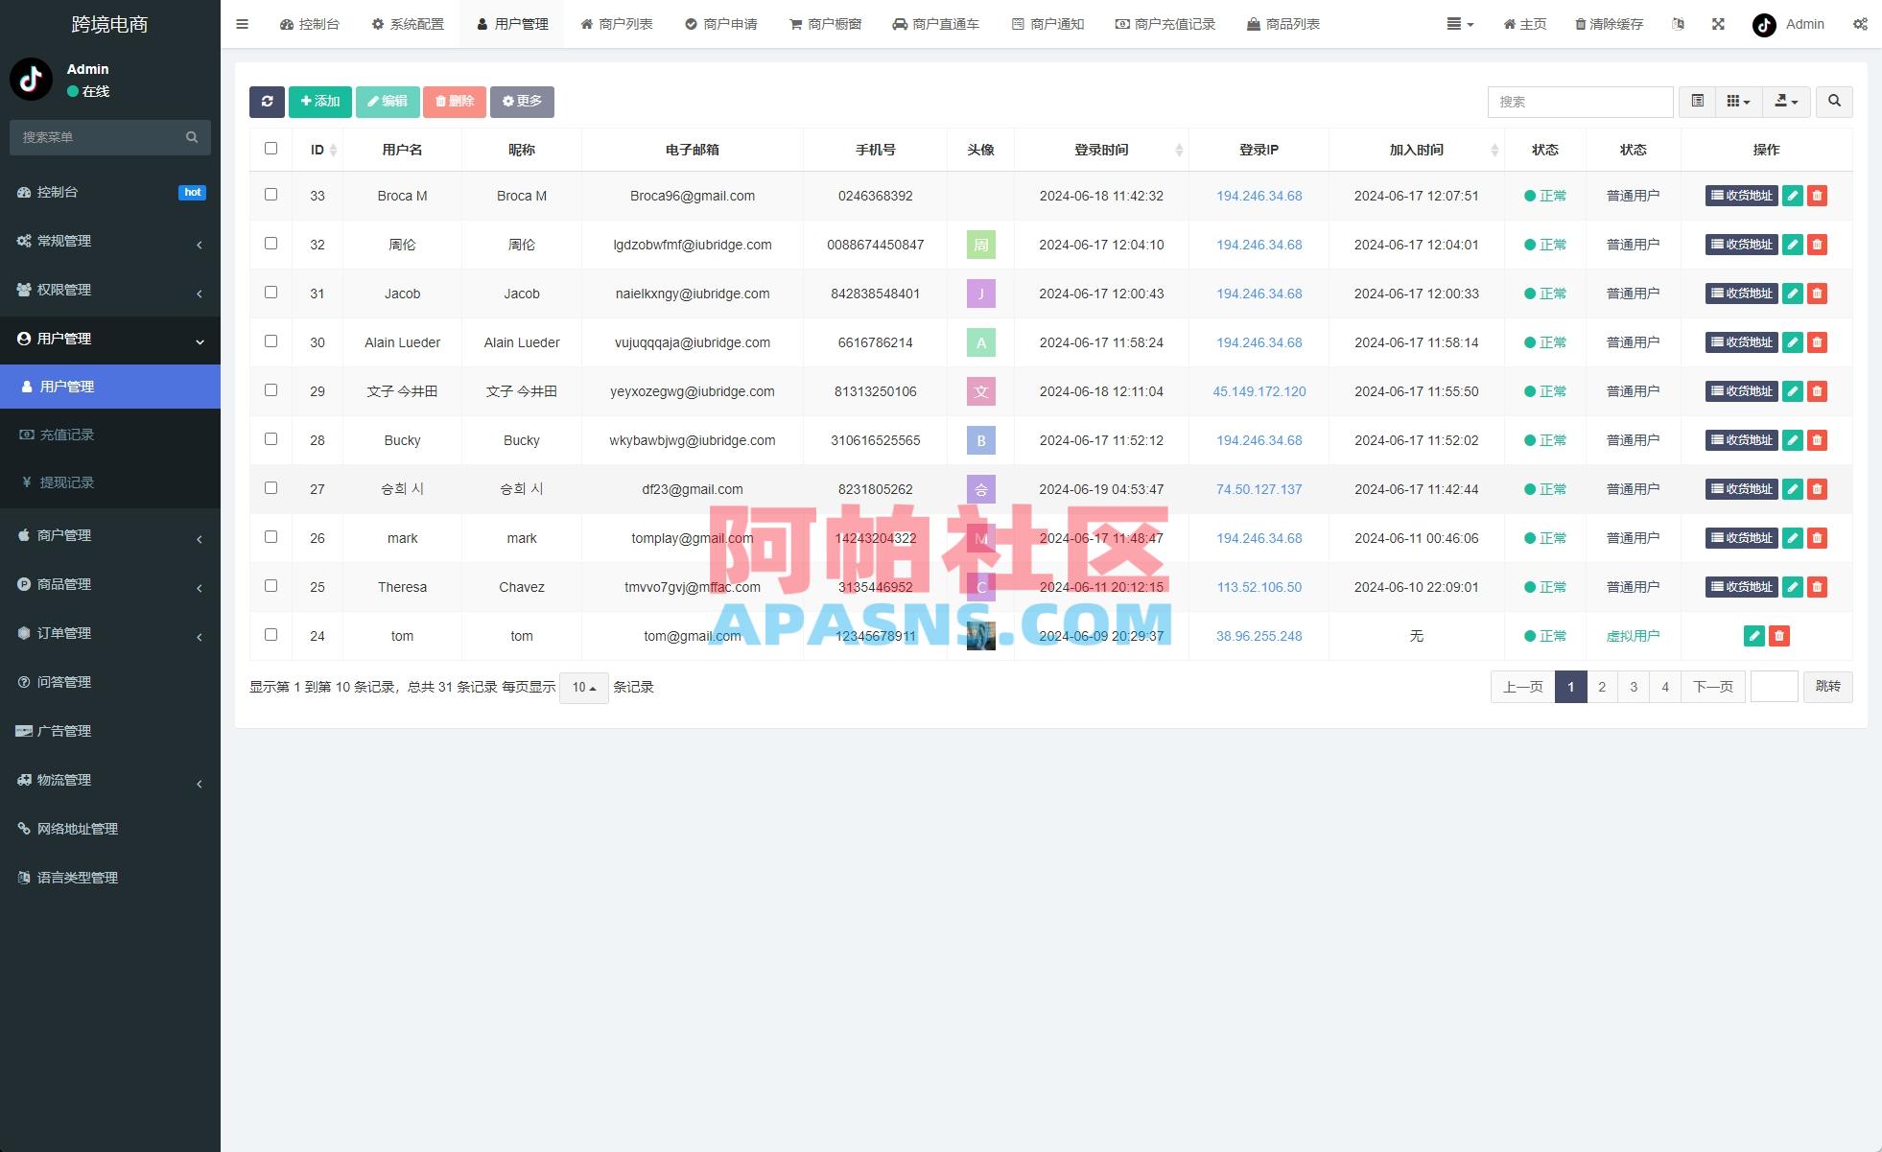Check the checkbox for user Broca M
1882x1152 pixels.
pos(270,196)
